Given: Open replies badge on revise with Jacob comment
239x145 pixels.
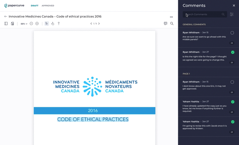Looking at the screenshot, I should 232,132.
